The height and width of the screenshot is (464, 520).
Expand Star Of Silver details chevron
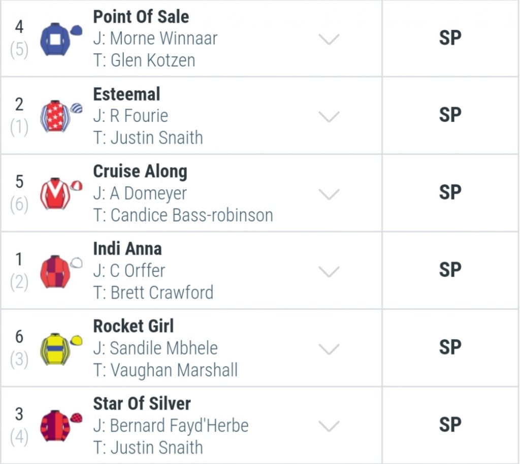[x=329, y=426]
